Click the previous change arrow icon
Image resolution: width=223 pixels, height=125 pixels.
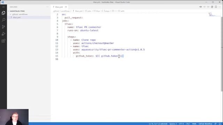205,7
